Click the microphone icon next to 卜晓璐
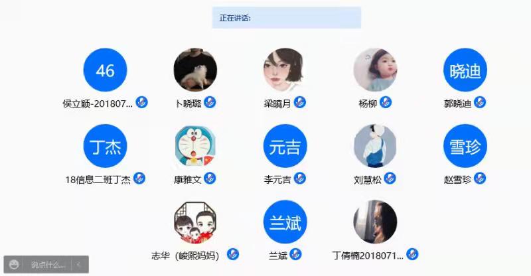Image resolution: width=531 pixels, height=276 pixels. 210,102
